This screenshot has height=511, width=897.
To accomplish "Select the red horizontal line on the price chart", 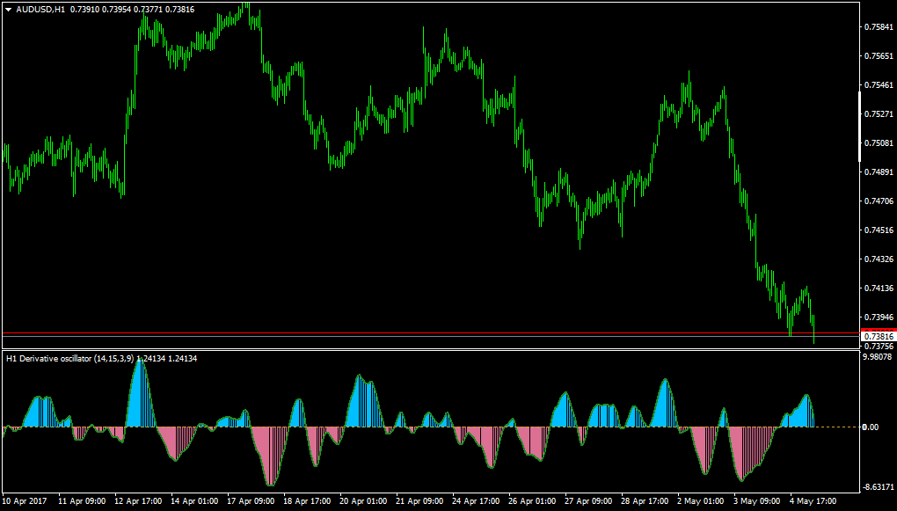I will [x=431, y=332].
